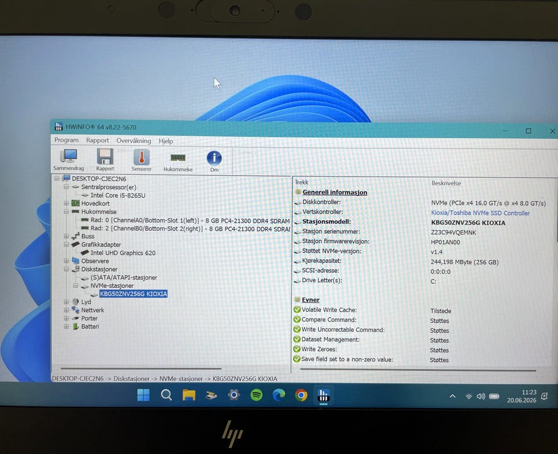Select the Hovedkort tree item
The height and width of the screenshot is (454, 558).
click(x=95, y=203)
